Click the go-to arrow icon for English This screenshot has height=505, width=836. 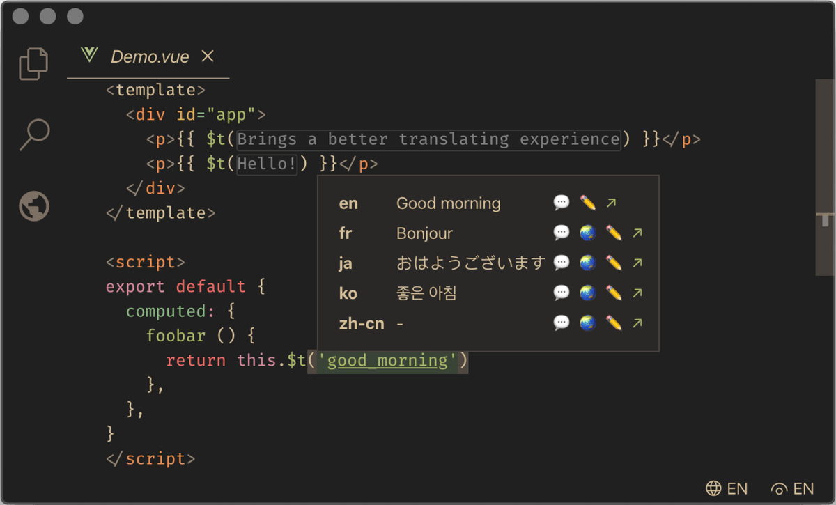click(x=611, y=203)
